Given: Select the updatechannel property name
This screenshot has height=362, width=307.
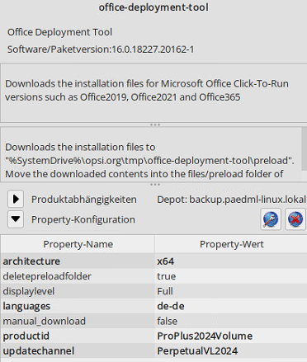Looking at the screenshot, I should pos(78,350).
